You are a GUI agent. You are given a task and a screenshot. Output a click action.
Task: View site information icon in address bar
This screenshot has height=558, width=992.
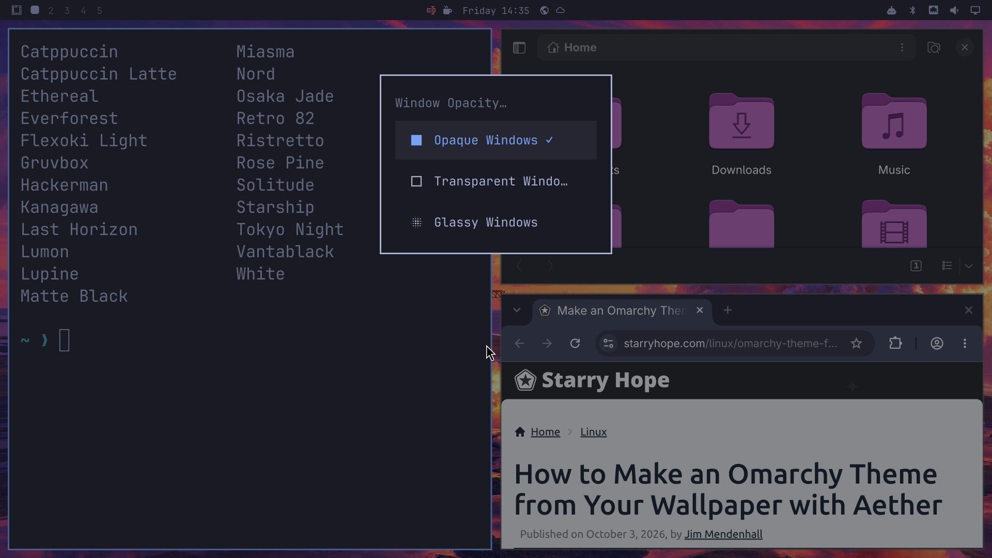tap(608, 344)
